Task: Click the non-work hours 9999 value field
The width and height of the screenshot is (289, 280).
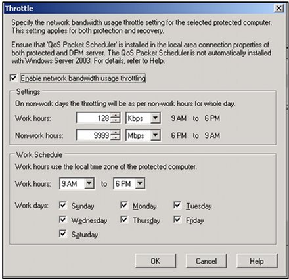Action: [93, 135]
